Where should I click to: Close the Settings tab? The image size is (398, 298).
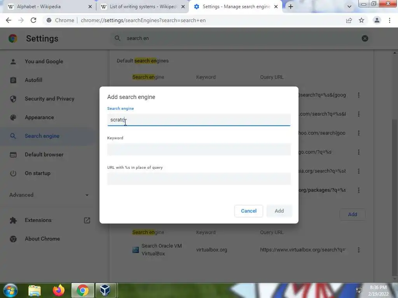point(276,7)
